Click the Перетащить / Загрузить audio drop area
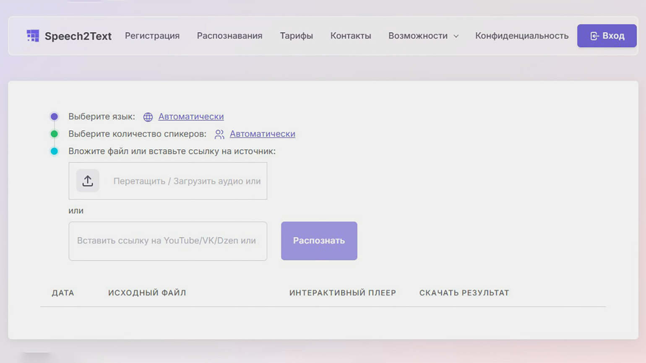Image resolution: width=646 pixels, height=363 pixels. [187, 181]
